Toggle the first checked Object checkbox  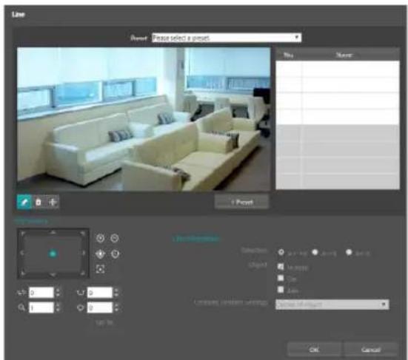click(281, 267)
